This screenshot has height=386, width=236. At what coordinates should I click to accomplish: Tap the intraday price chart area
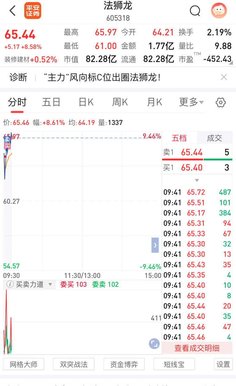(82, 201)
